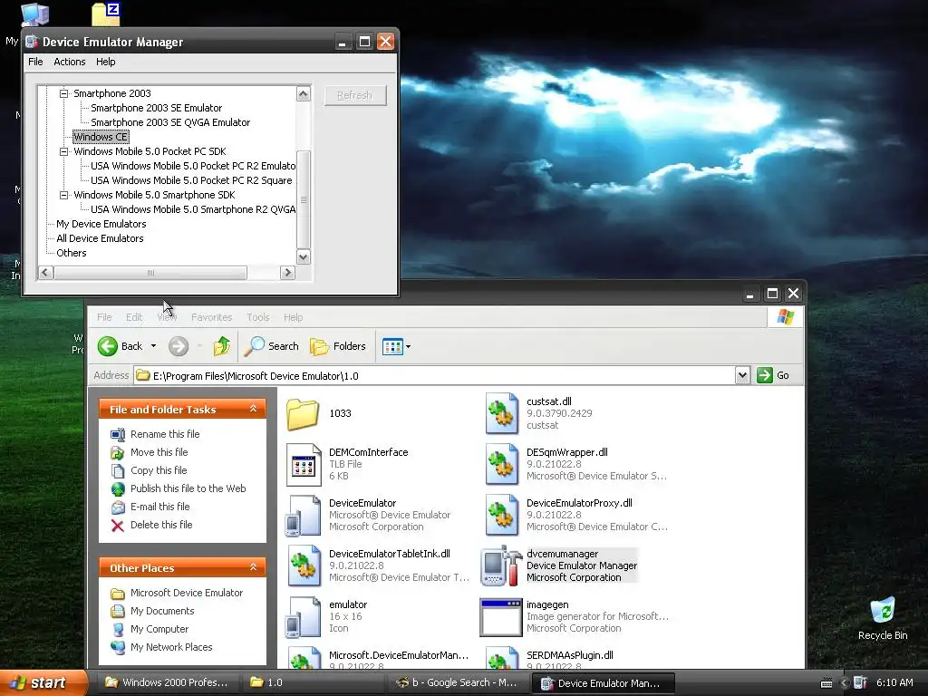Click the horizontal scrollbar thumb in device tree
Image resolution: width=928 pixels, height=696 pixels.
click(150, 273)
